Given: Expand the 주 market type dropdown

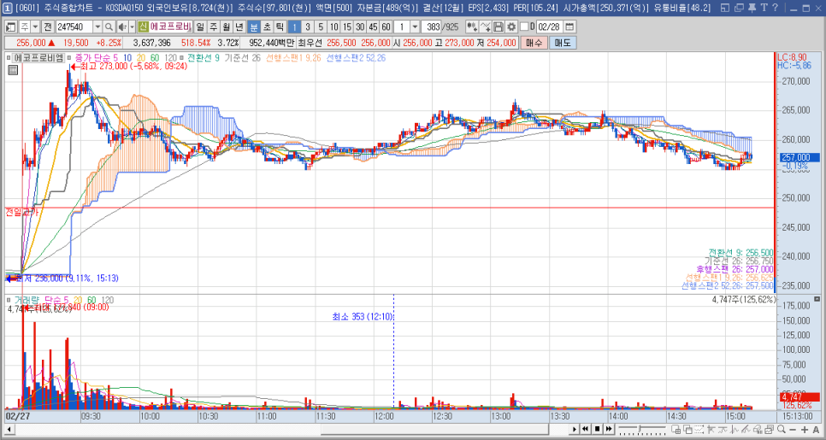Looking at the screenshot, I should (35, 26).
